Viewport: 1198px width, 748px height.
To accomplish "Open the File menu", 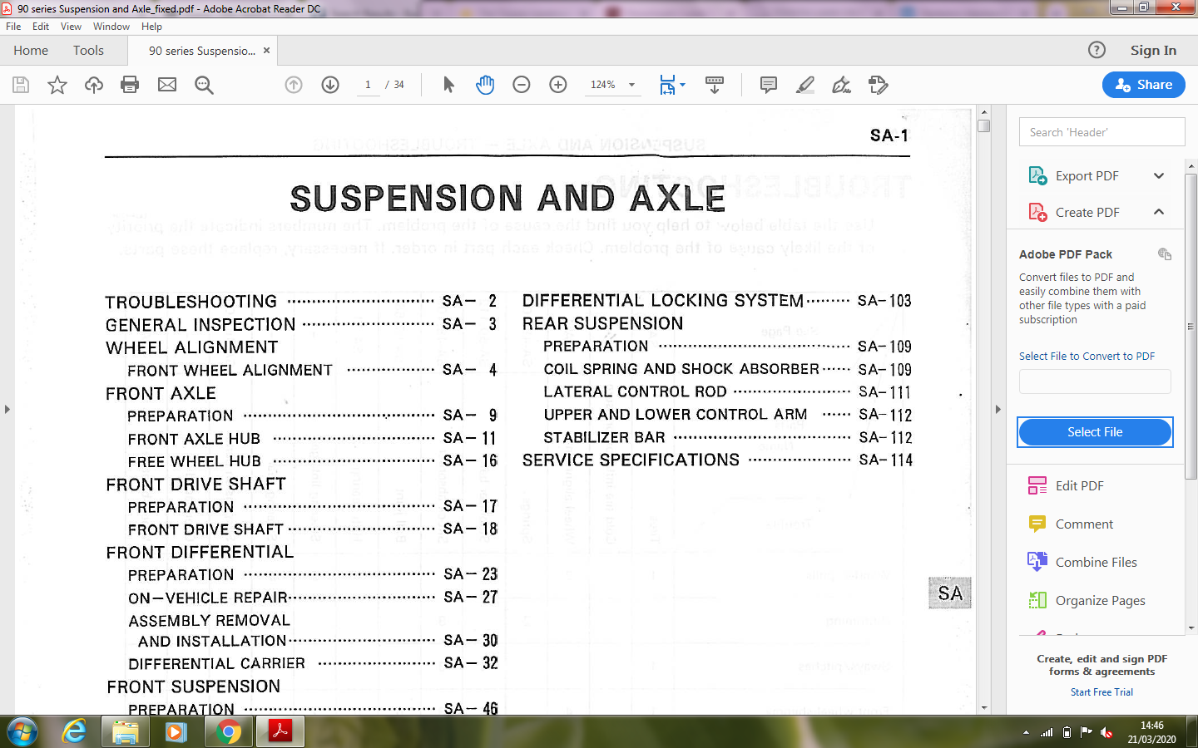I will click(13, 27).
